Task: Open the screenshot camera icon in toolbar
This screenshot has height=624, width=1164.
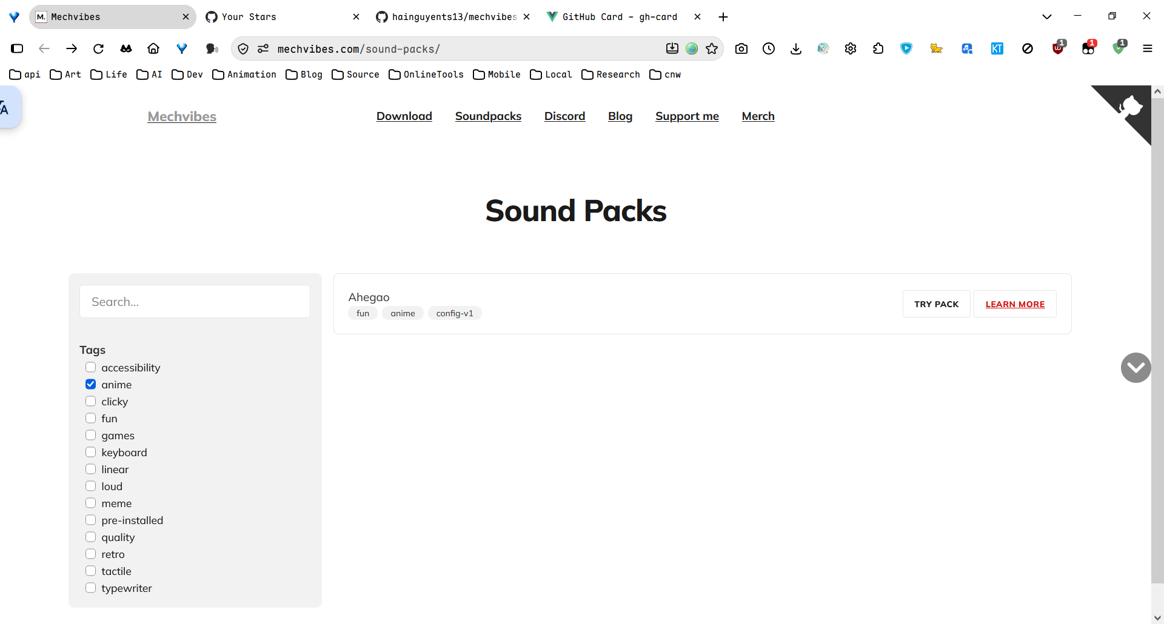Action: (741, 48)
